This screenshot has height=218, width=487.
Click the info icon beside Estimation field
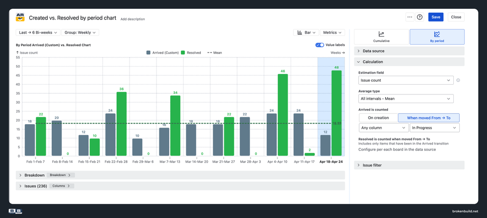pyautogui.click(x=458, y=80)
